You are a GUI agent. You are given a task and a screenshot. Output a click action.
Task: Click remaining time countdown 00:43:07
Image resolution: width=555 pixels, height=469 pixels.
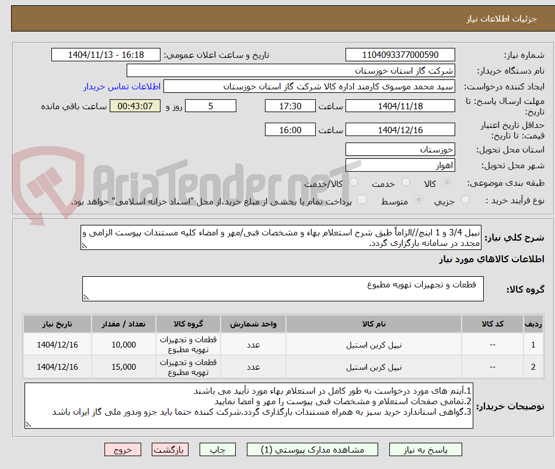pos(135,106)
